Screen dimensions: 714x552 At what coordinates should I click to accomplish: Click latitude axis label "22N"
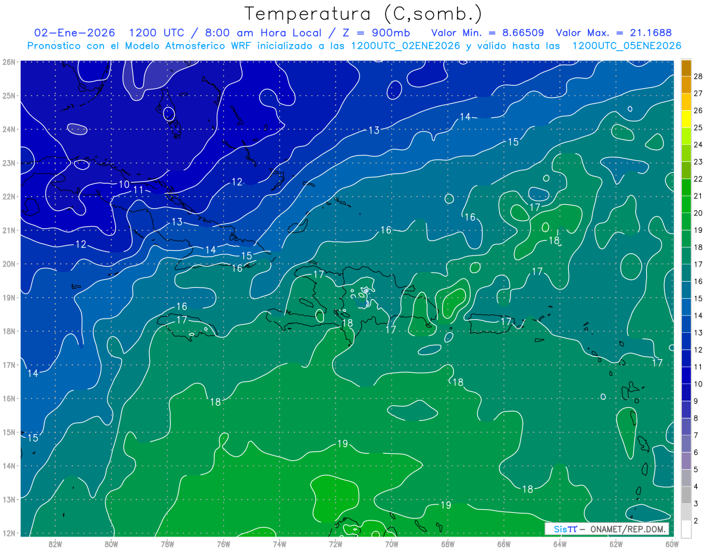point(8,197)
